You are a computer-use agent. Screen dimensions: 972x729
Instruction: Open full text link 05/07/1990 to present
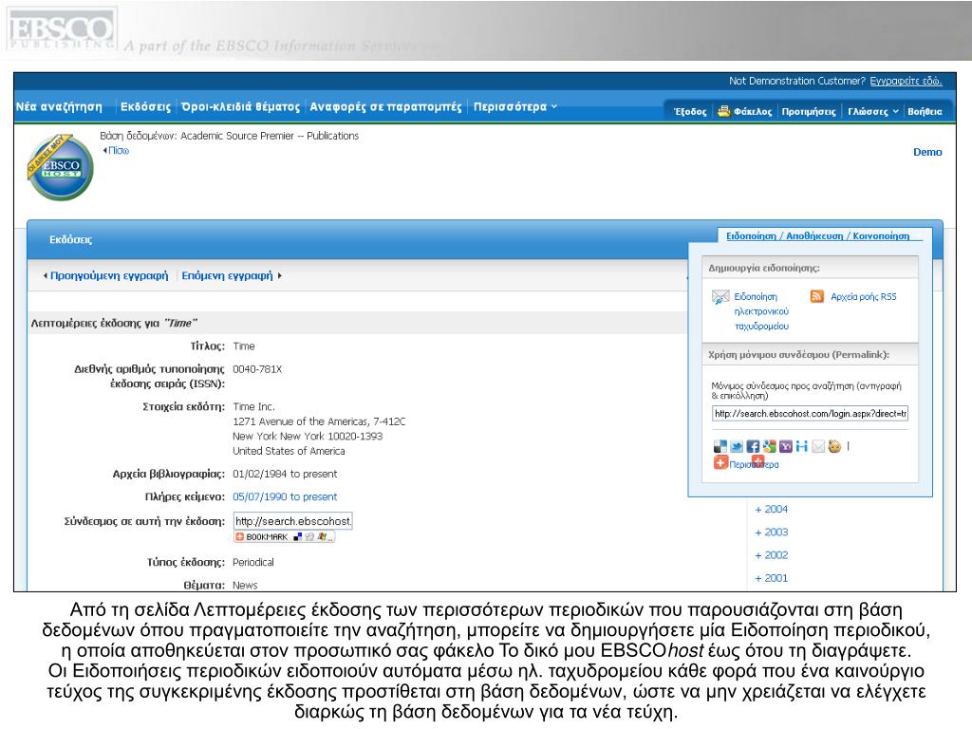(x=285, y=496)
